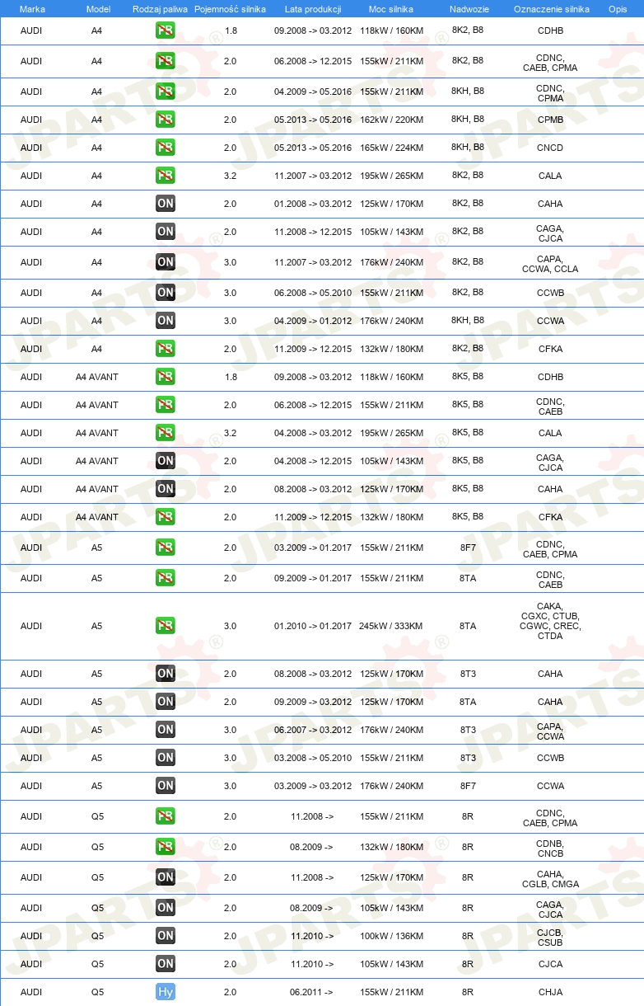Click the diesel ON icon for A4 CAHA 8K2
This screenshot has height=1006, width=644.
(166, 204)
